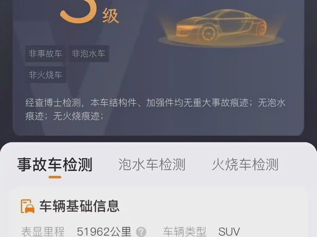
Task: Tap the 表显里程 label
Action: click(x=43, y=231)
